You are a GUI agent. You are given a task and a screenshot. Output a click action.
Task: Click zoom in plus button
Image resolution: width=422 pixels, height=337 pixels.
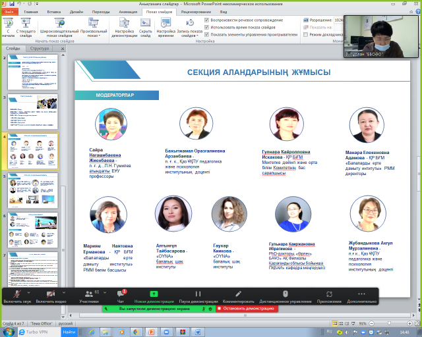[x=409, y=323]
